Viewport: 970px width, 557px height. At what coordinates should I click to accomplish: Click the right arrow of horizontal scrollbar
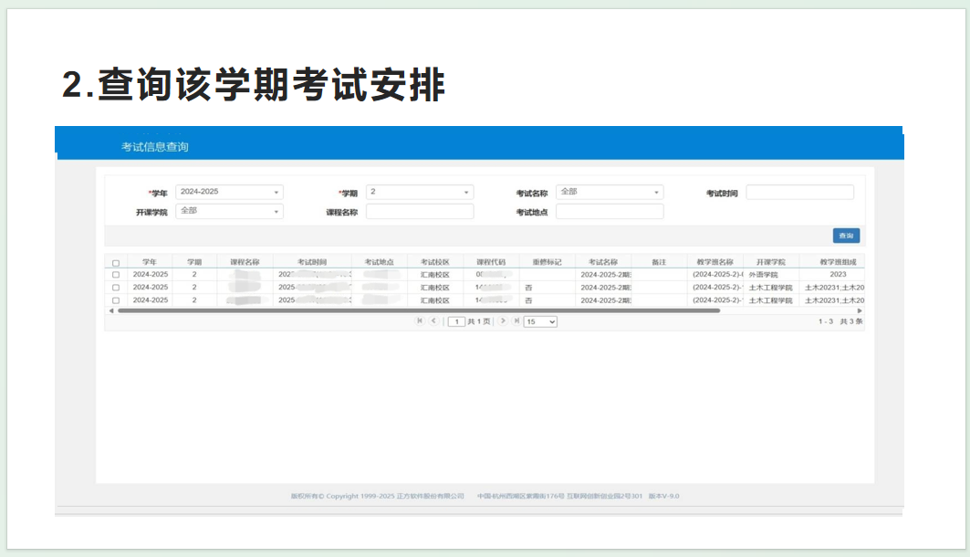860,310
